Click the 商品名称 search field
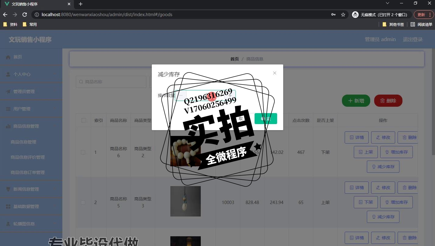The image size is (435, 246). point(111,82)
